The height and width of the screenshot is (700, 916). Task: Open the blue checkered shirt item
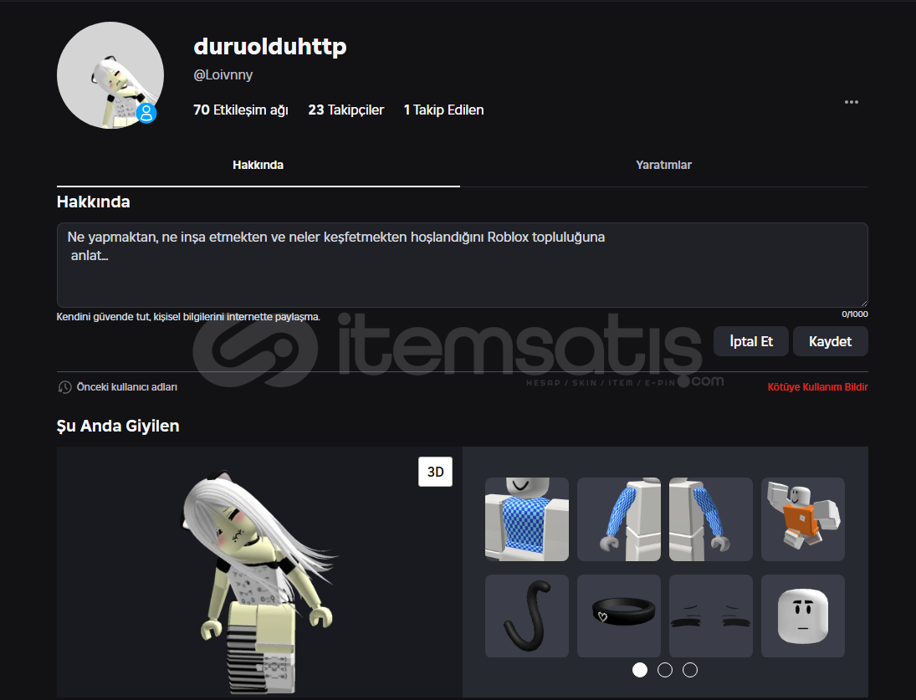527,519
